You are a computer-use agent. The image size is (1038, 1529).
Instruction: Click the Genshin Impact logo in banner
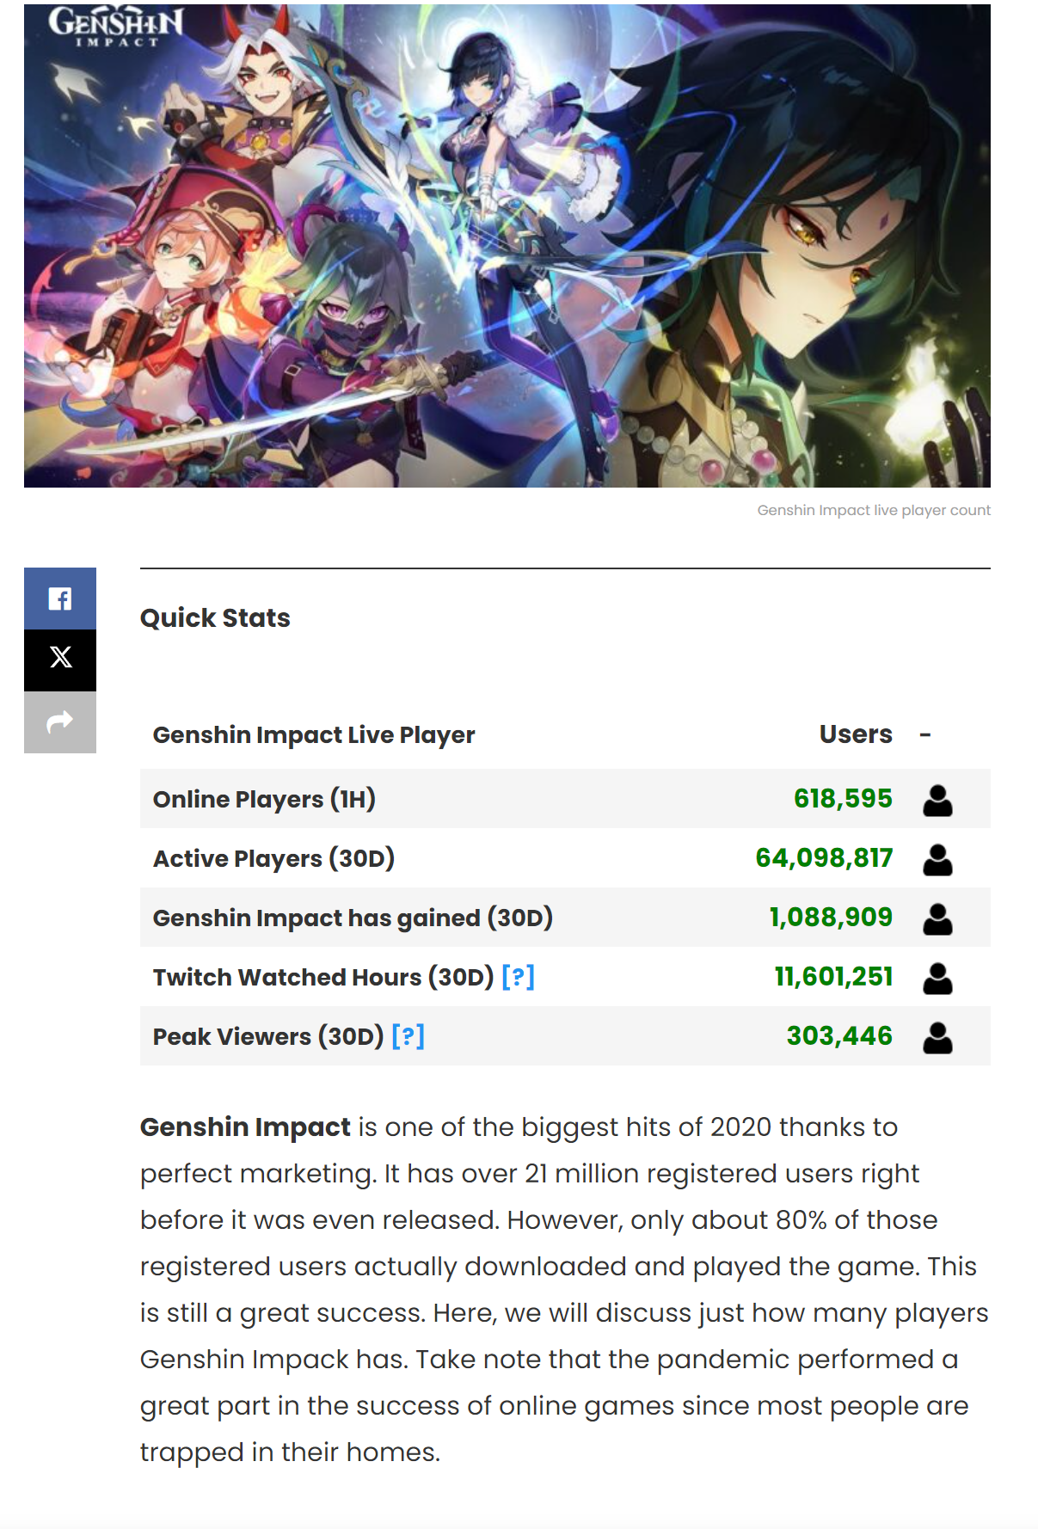(x=116, y=26)
